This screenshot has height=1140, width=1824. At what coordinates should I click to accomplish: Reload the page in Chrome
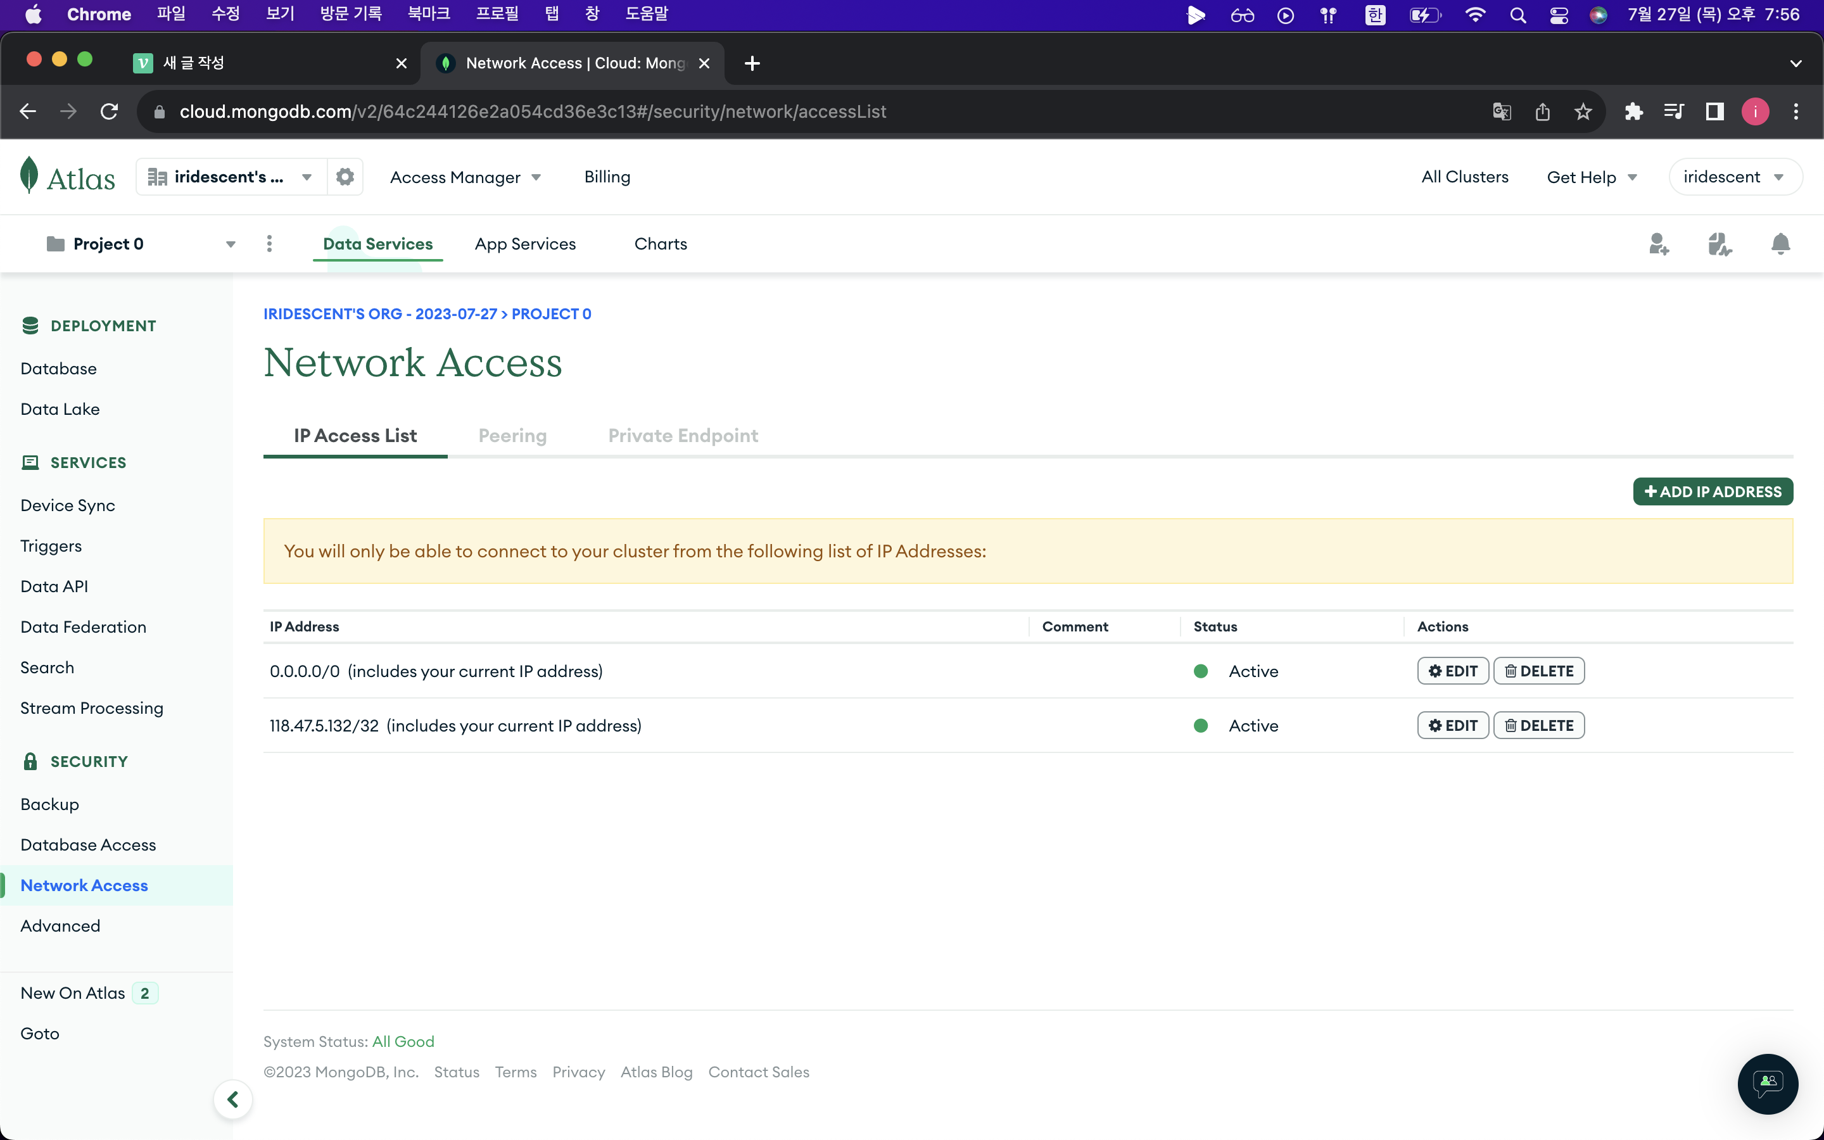[x=110, y=111]
